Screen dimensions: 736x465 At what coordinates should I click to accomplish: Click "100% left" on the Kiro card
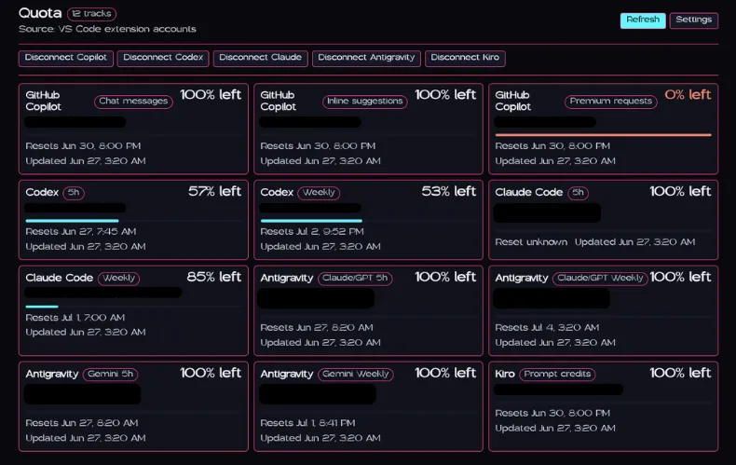pos(680,373)
